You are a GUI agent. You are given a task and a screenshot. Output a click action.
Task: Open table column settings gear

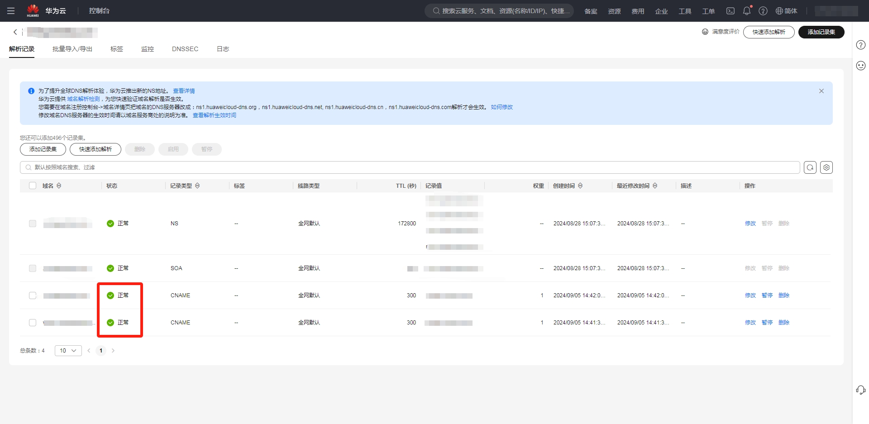pos(826,167)
